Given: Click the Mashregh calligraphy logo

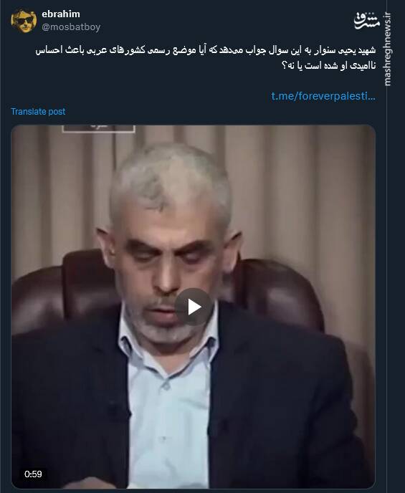Looking at the screenshot, I should pyautogui.click(x=366, y=21).
